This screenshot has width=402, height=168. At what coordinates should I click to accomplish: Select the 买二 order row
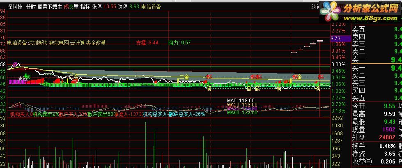(x=377, y=76)
